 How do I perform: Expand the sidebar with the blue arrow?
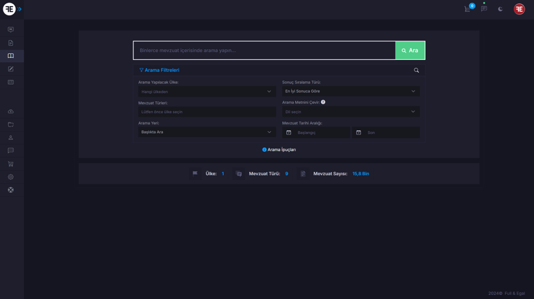[20, 9]
